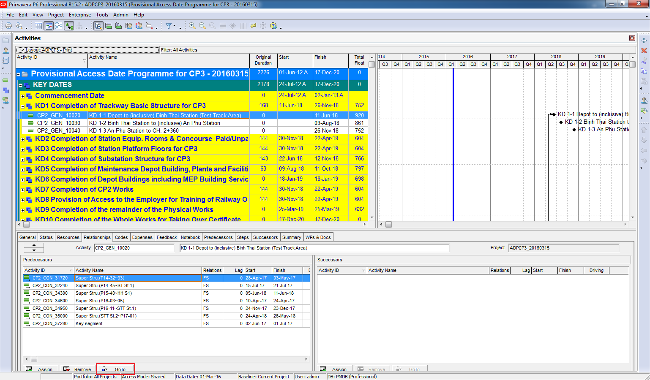Screen dimensions: 650x380
Task: Open the Enterprise menu
Action: click(80, 15)
